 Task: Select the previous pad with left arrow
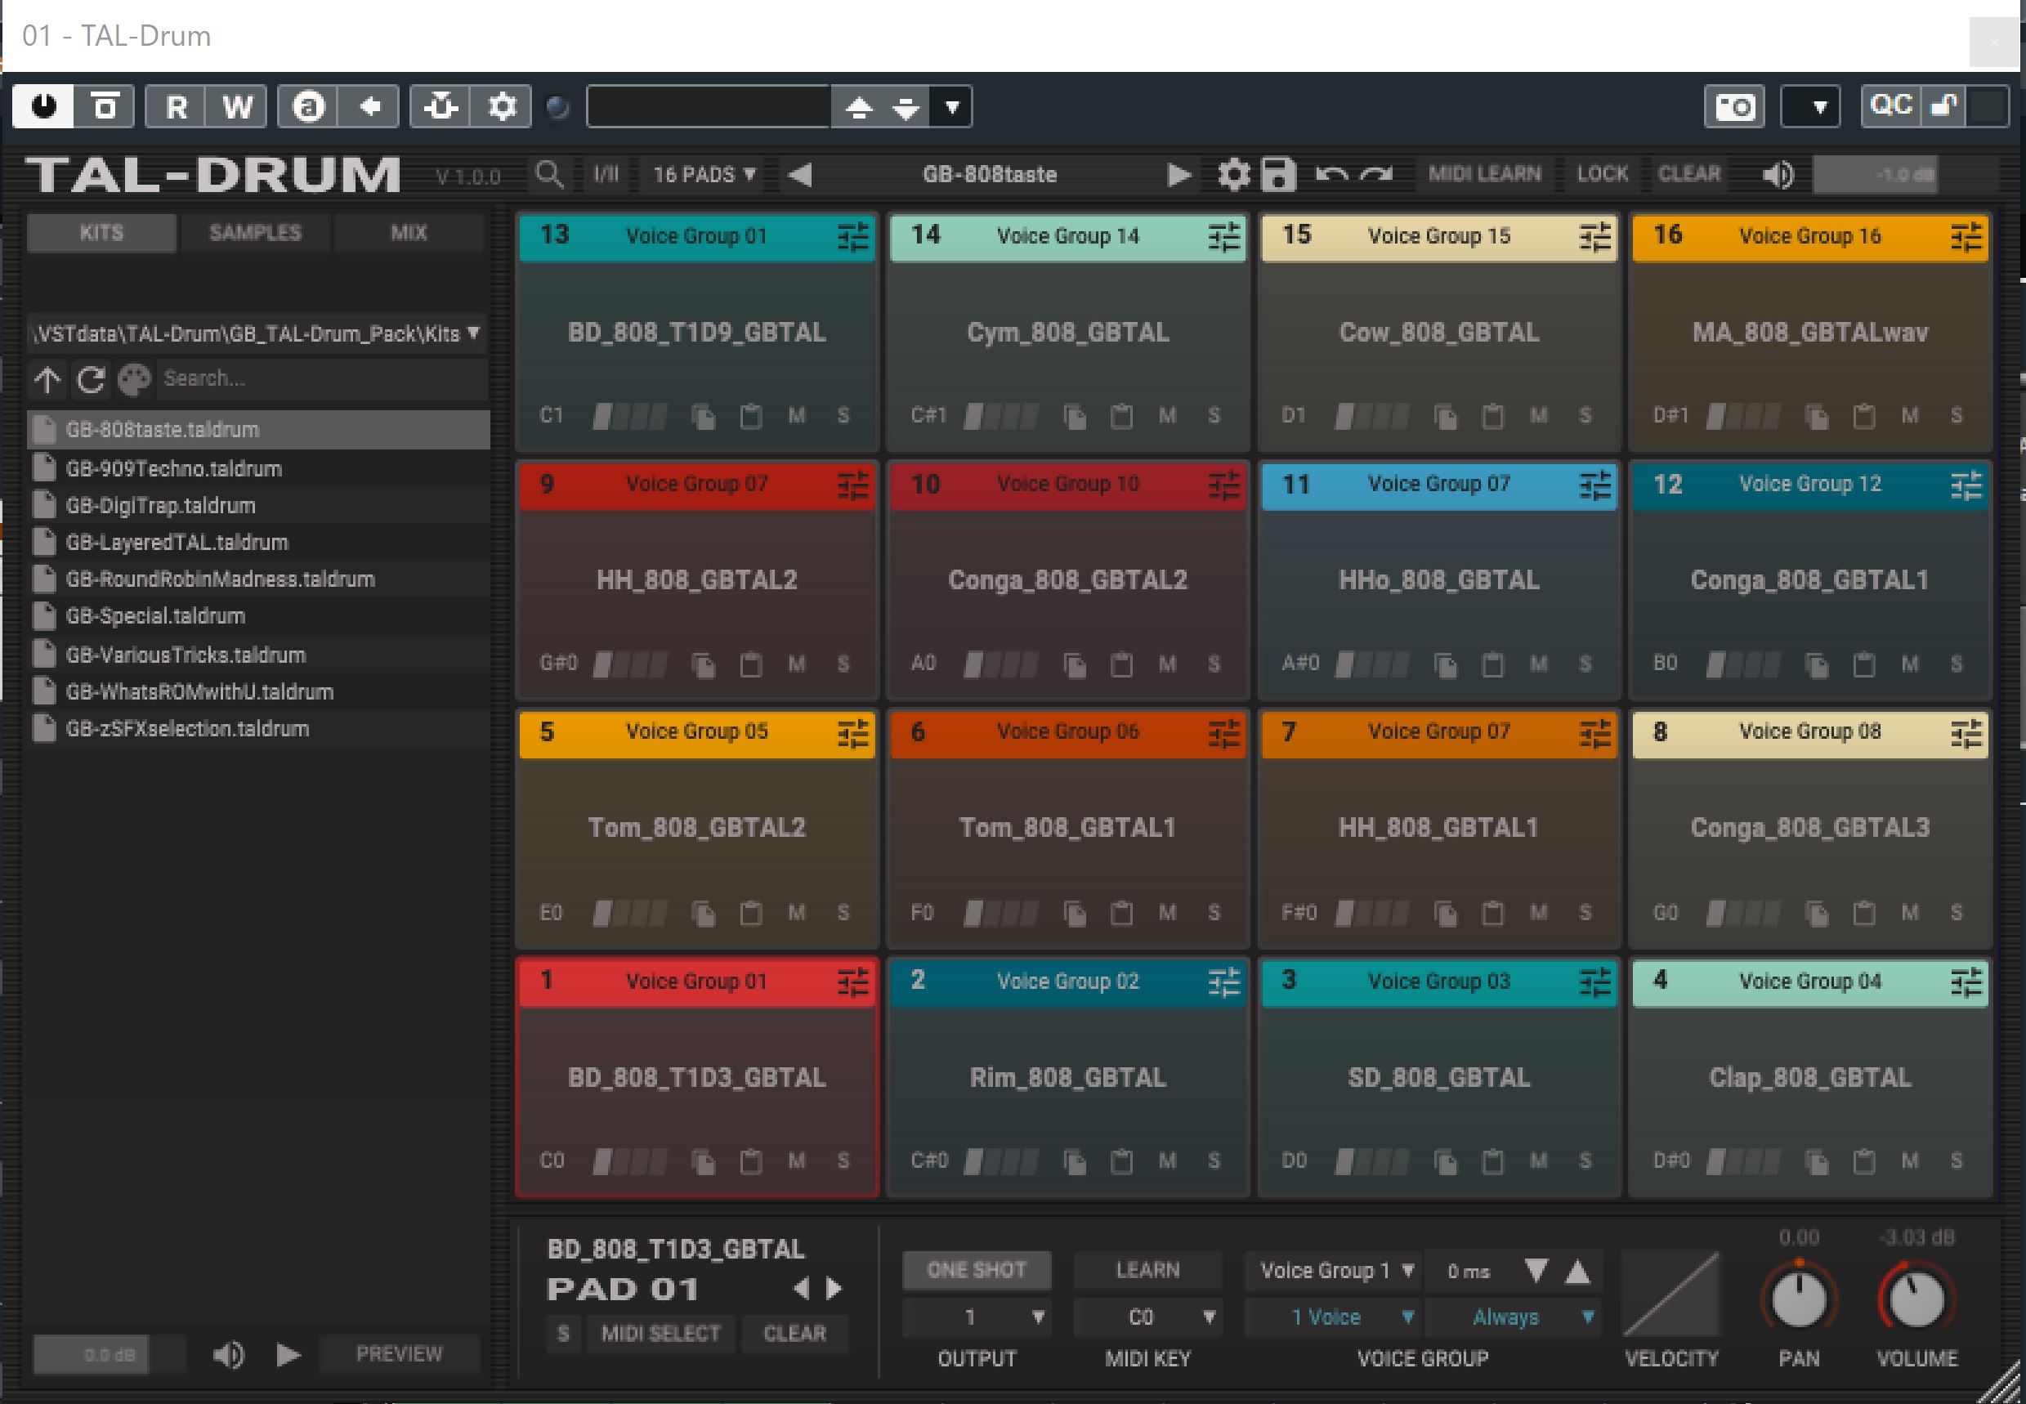(801, 1289)
